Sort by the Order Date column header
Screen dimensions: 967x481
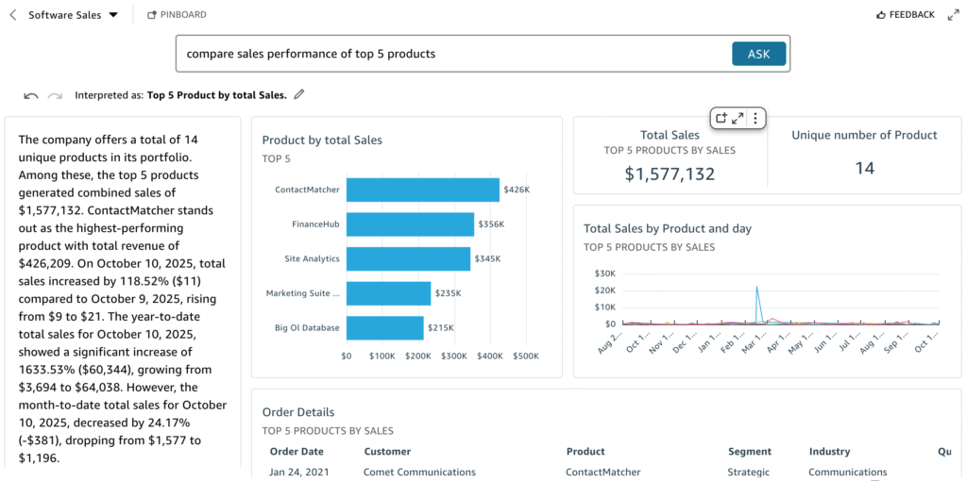point(296,452)
